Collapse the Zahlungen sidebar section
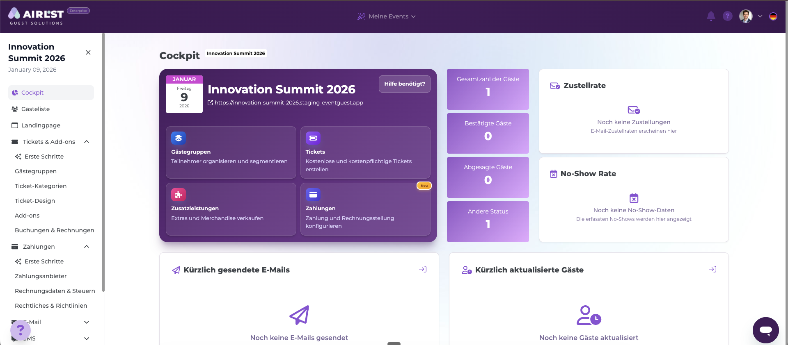Image resolution: width=788 pixels, height=345 pixels. pyautogui.click(x=87, y=247)
